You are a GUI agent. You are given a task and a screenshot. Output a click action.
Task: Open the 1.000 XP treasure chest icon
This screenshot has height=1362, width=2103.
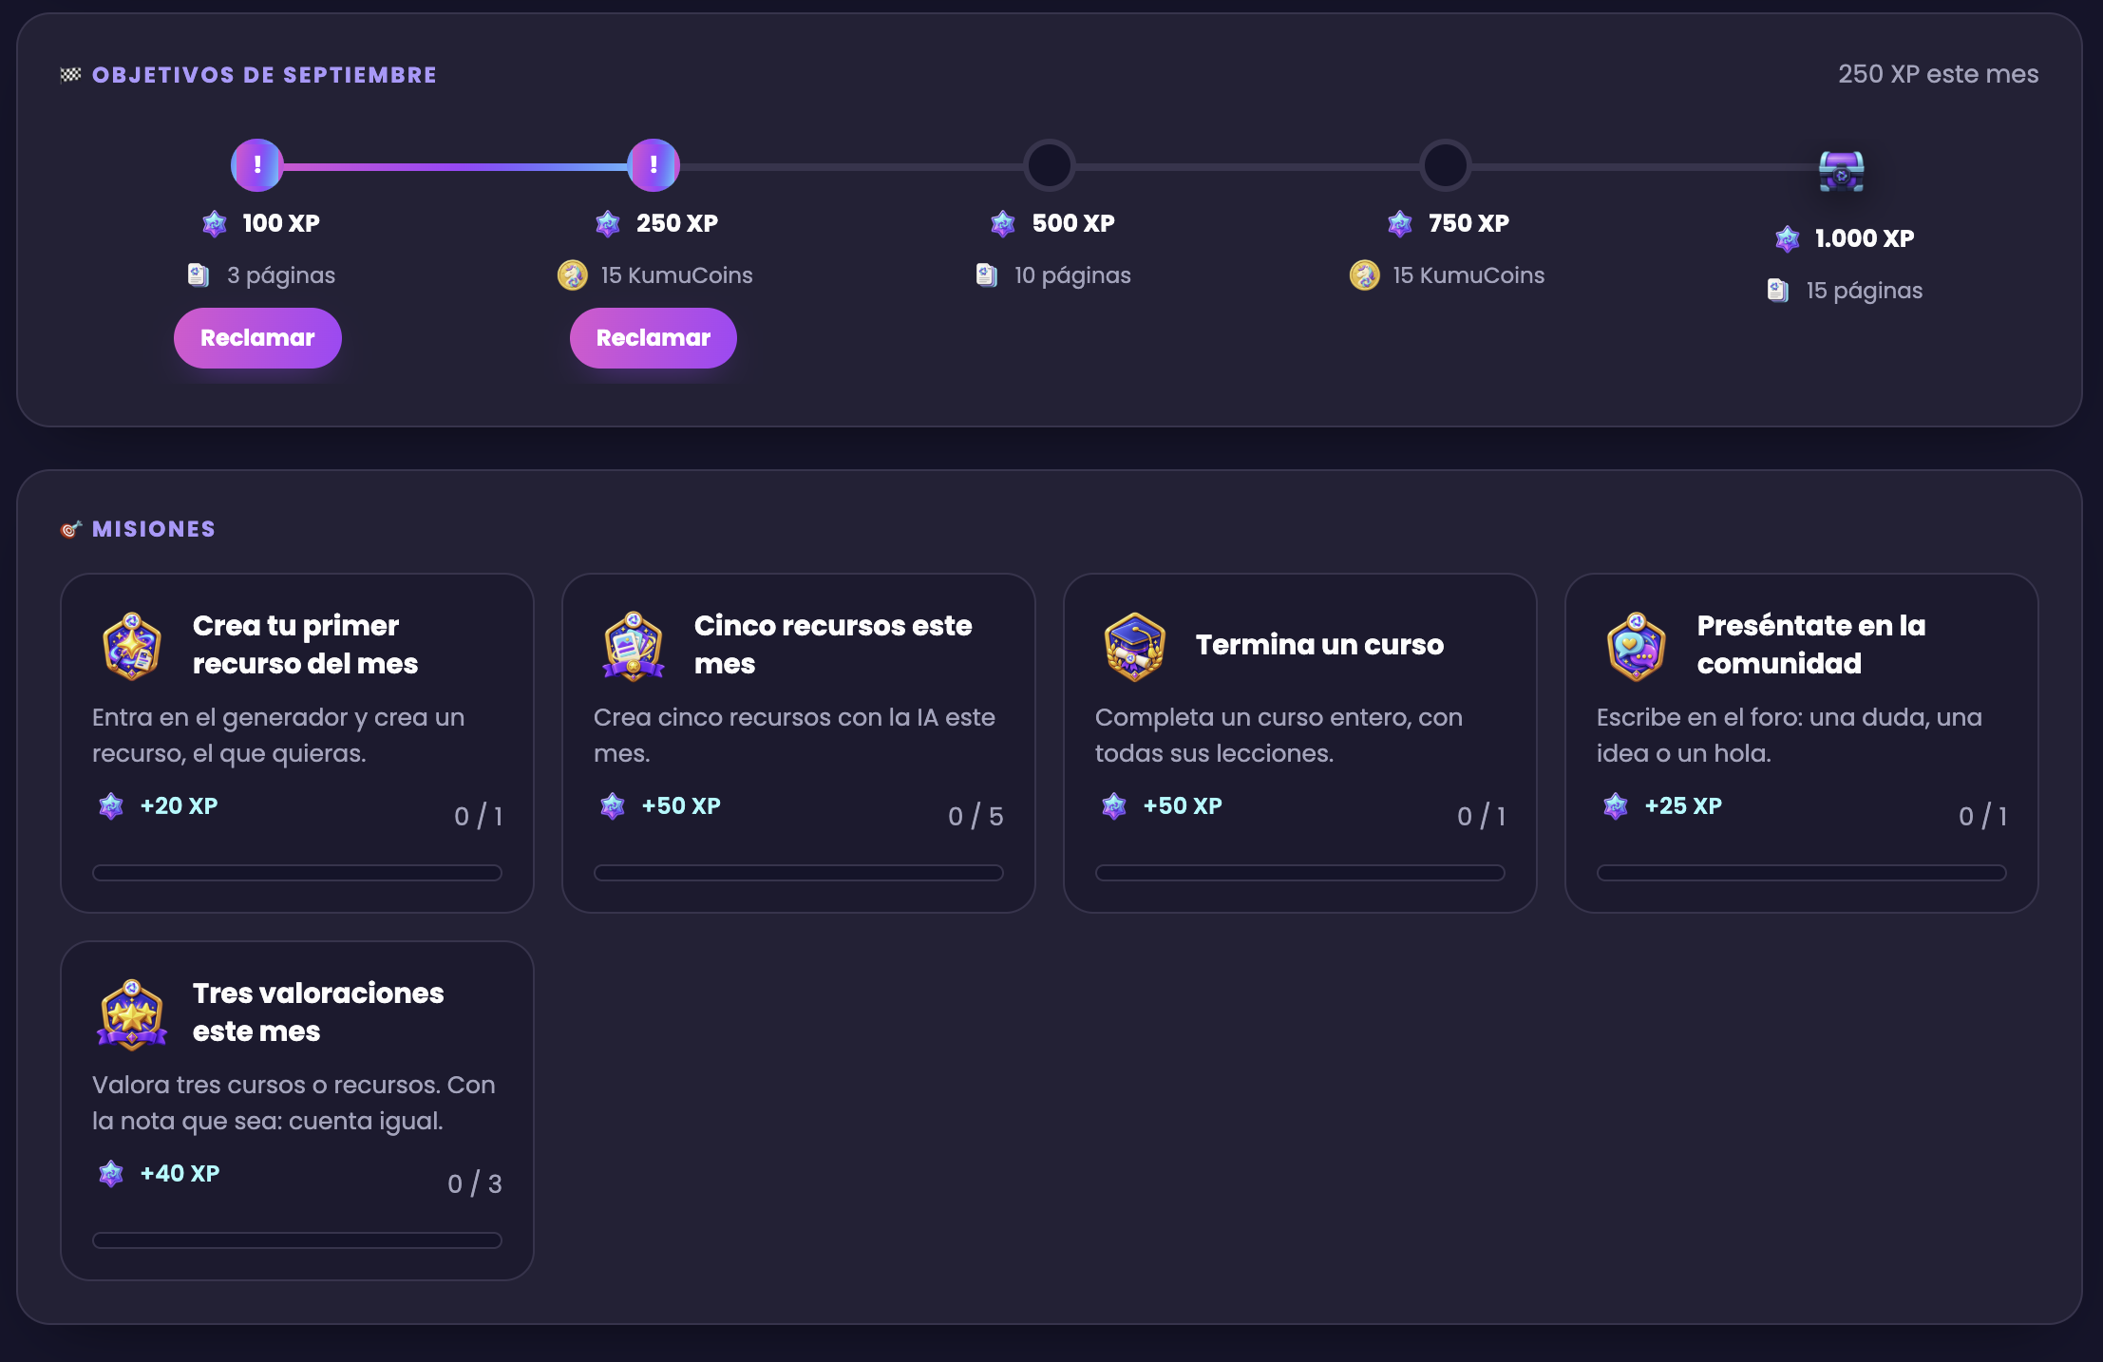(1841, 172)
